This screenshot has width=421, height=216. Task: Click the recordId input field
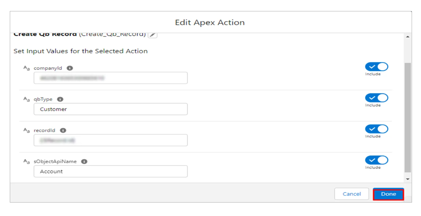click(110, 140)
